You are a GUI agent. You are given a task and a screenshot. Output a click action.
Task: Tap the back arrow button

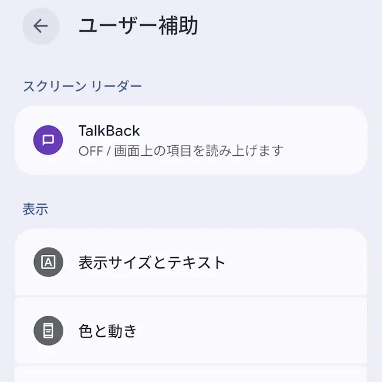pos(41,26)
